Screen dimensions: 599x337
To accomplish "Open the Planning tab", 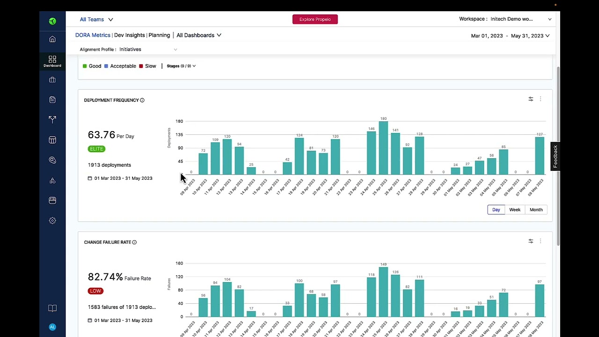I will point(159,35).
